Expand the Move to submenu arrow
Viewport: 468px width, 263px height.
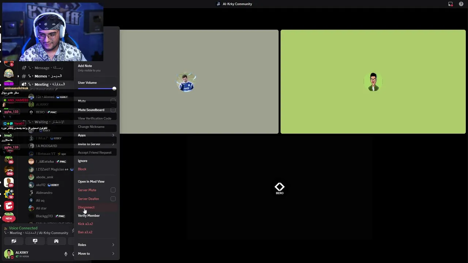pos(113,254)
